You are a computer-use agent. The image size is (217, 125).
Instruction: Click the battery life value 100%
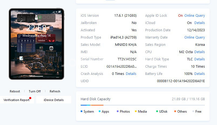[188, 74]
